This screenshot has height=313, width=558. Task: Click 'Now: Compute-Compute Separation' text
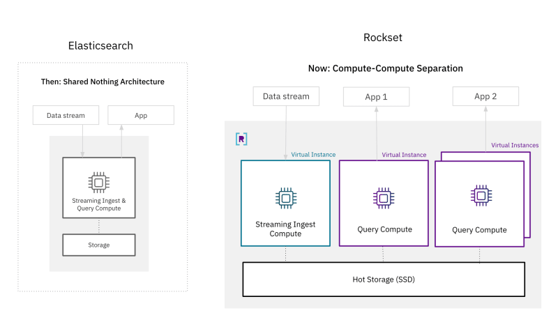pyautogui.click(x=386, y=68)
